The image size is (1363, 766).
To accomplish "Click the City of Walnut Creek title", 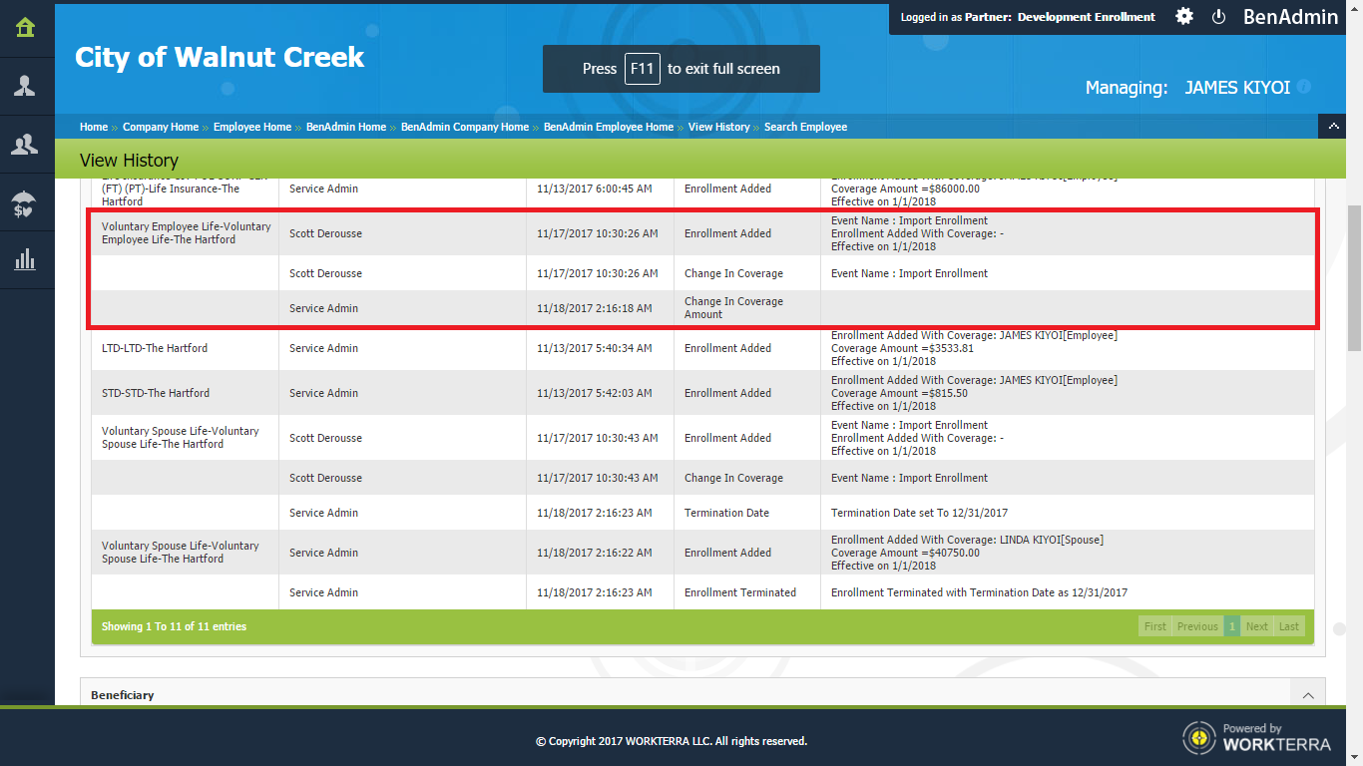I will 220,57.
